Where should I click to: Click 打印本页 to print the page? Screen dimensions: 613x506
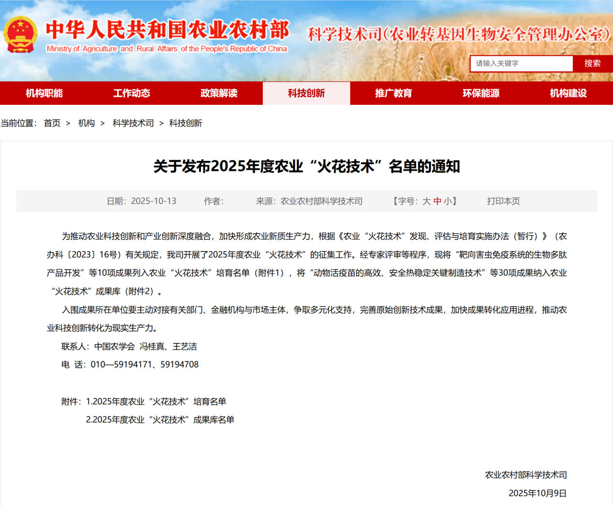(503, 201)
